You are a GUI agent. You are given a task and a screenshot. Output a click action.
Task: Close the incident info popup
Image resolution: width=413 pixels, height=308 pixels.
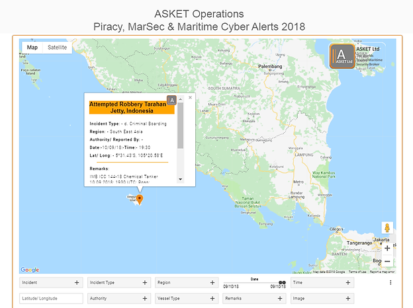click(x=190, y=98)
